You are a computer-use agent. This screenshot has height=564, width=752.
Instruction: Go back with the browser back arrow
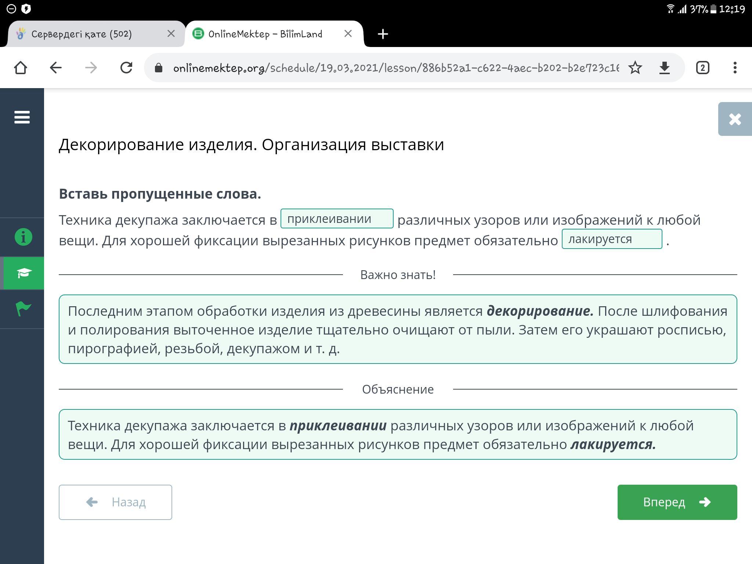coord(56,68)
